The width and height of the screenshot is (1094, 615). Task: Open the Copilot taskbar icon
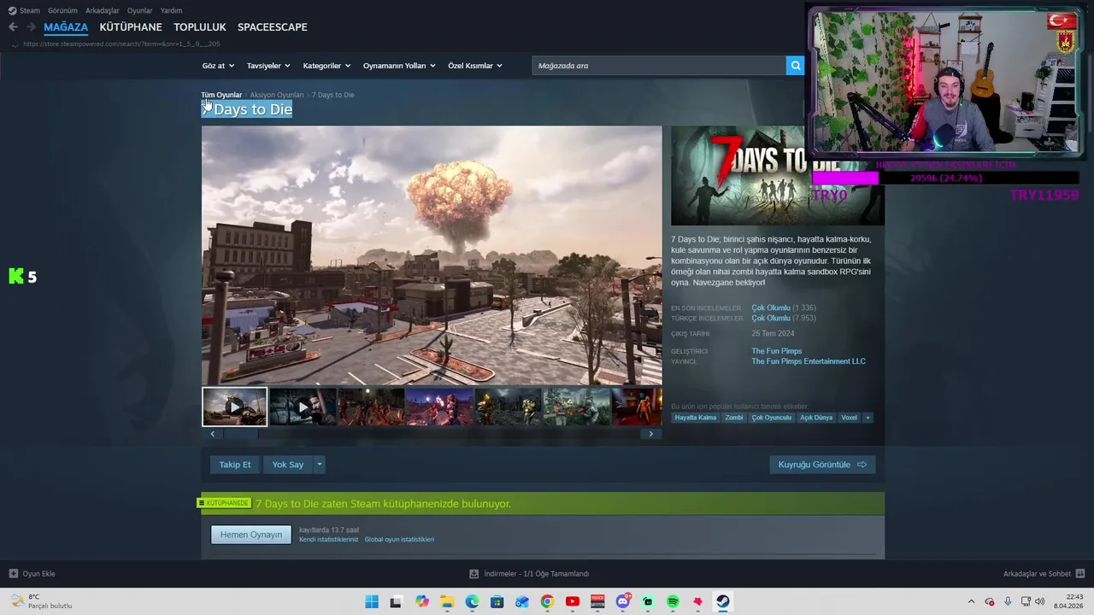tap(422, 601)
